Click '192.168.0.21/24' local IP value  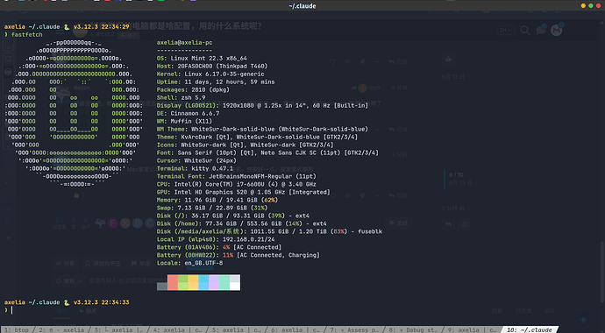tap(248, 239)
